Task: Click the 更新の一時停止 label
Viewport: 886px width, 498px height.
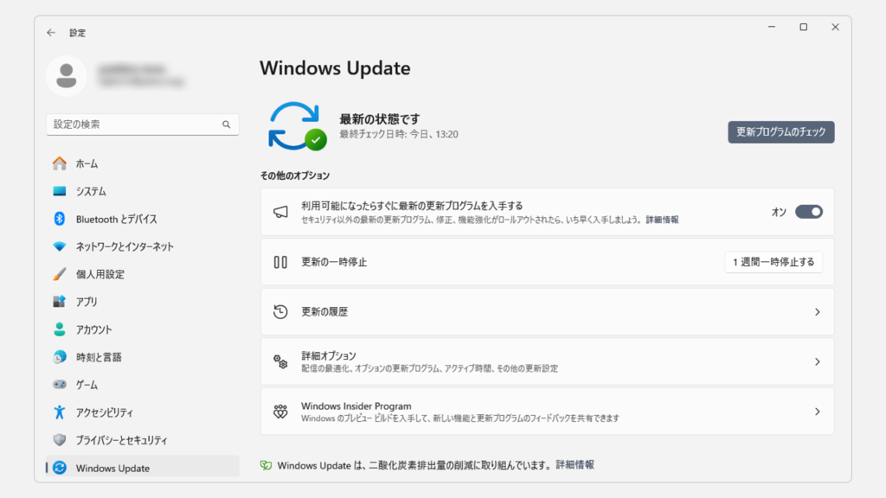Action: point(334,262)
